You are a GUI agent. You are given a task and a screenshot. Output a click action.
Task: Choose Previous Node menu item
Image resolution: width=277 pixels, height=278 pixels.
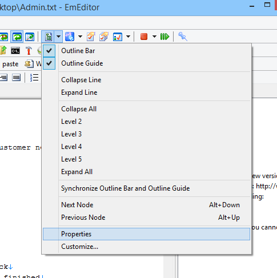[x=146, y=217]
